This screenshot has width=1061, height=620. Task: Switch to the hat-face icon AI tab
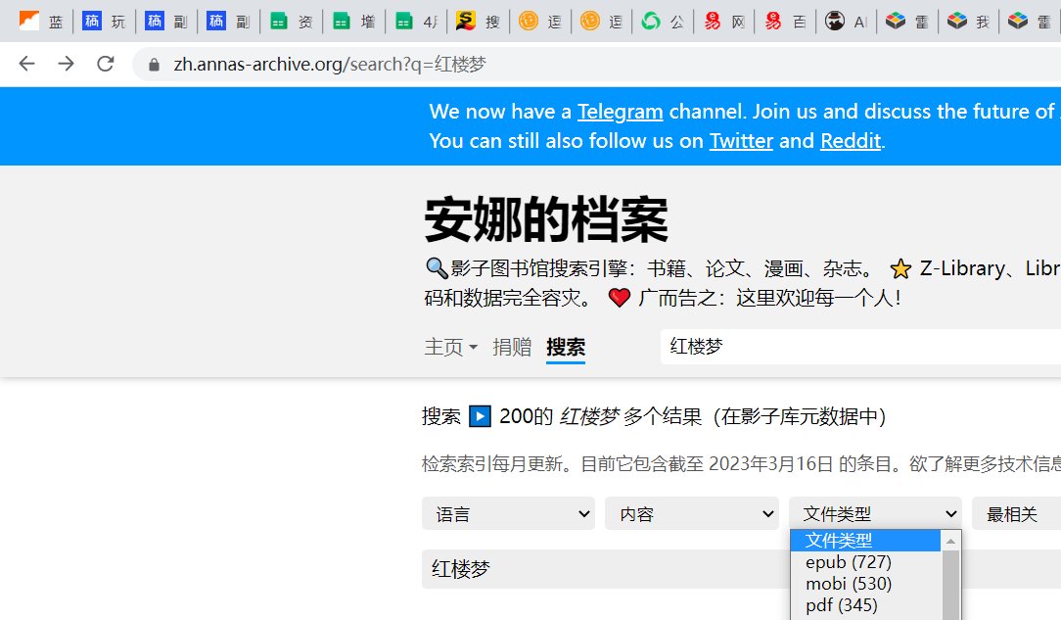point(847,22)
